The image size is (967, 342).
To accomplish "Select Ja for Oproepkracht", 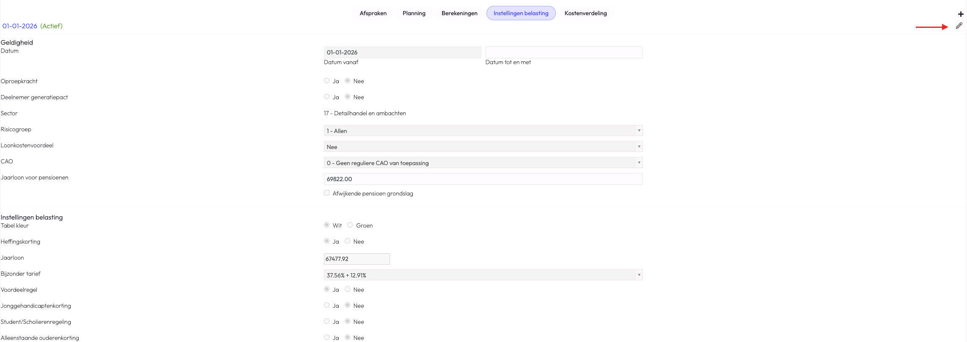I will [x=327, y=81].
